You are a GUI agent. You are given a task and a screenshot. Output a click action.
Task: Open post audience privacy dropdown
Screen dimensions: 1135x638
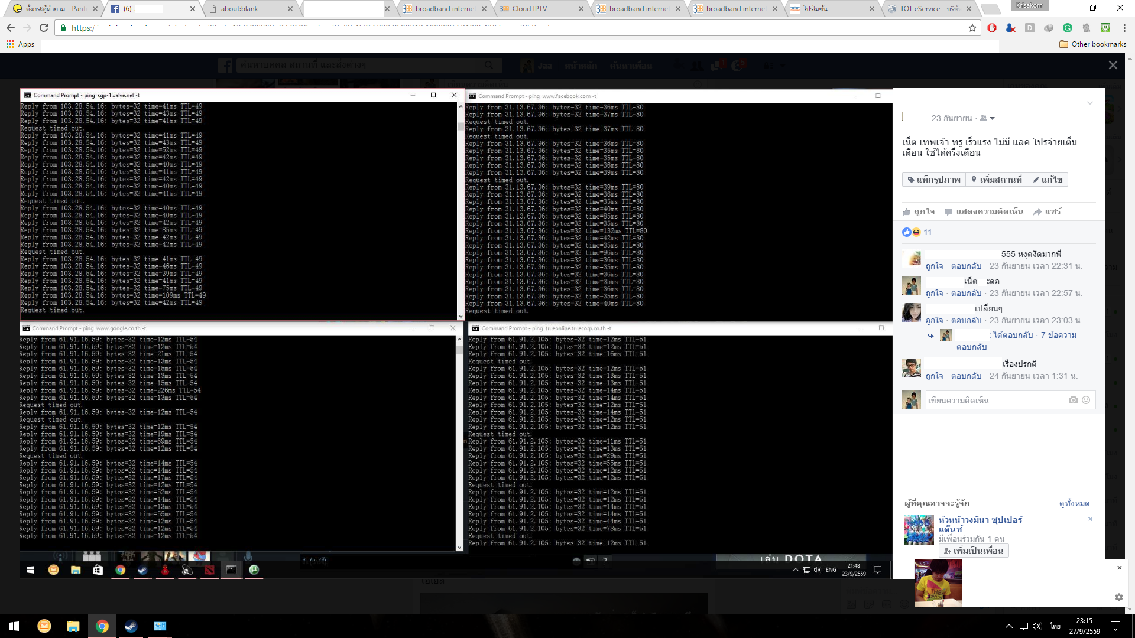tap(988, 118)
